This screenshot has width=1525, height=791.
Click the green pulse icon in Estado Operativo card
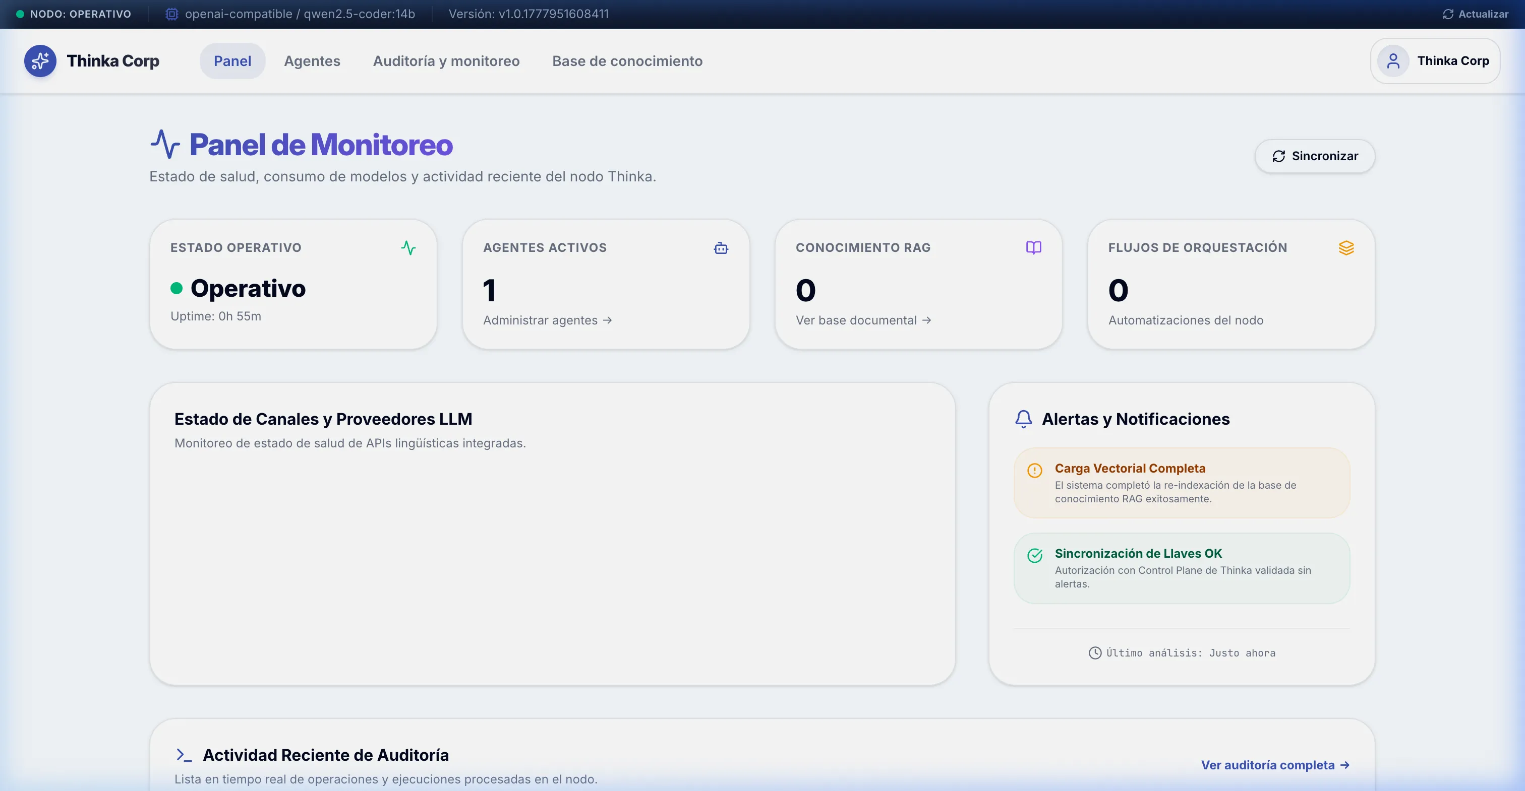tap(408, 248)
